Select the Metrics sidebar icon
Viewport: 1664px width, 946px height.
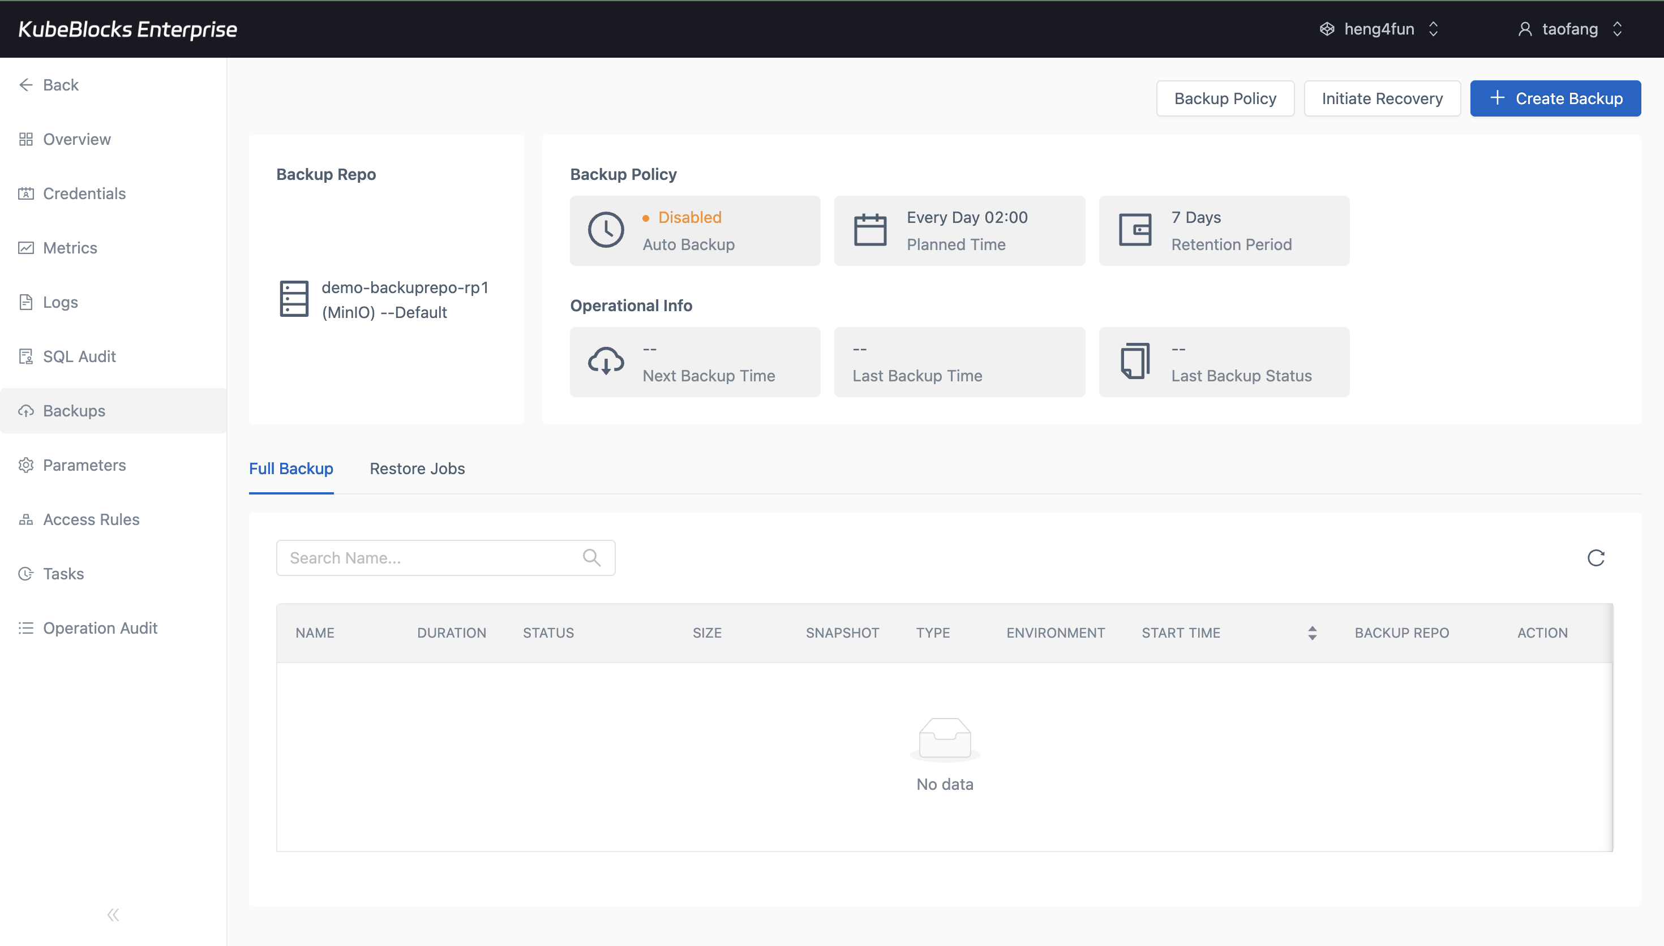coord(26,248)
